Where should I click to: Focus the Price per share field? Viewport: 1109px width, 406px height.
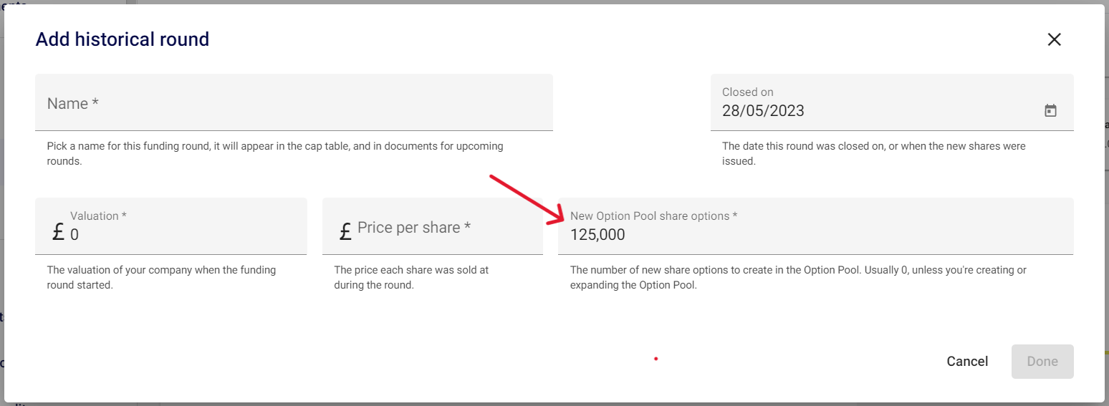(x=444, y=228)
